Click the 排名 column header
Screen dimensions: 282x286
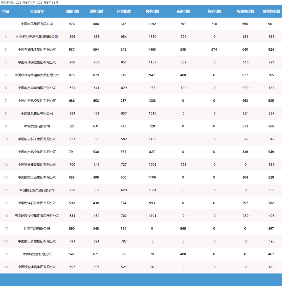(6, 11)
